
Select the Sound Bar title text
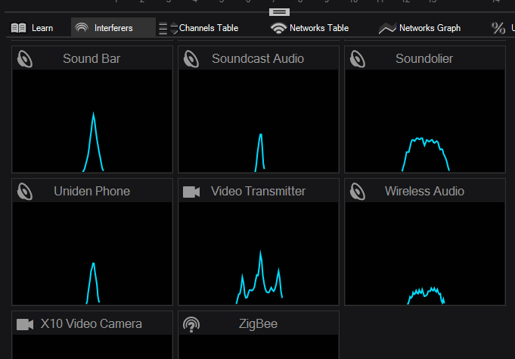92,58
